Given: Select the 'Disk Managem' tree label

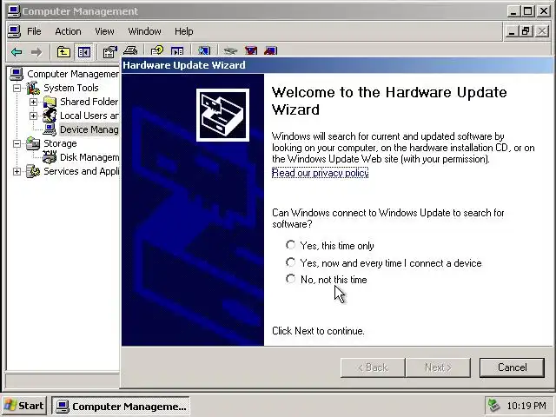Looking at the screenshot, I should coord(89,157).
